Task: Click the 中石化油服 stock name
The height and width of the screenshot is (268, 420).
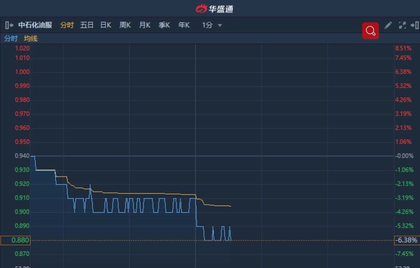Action: pos(35,25)
